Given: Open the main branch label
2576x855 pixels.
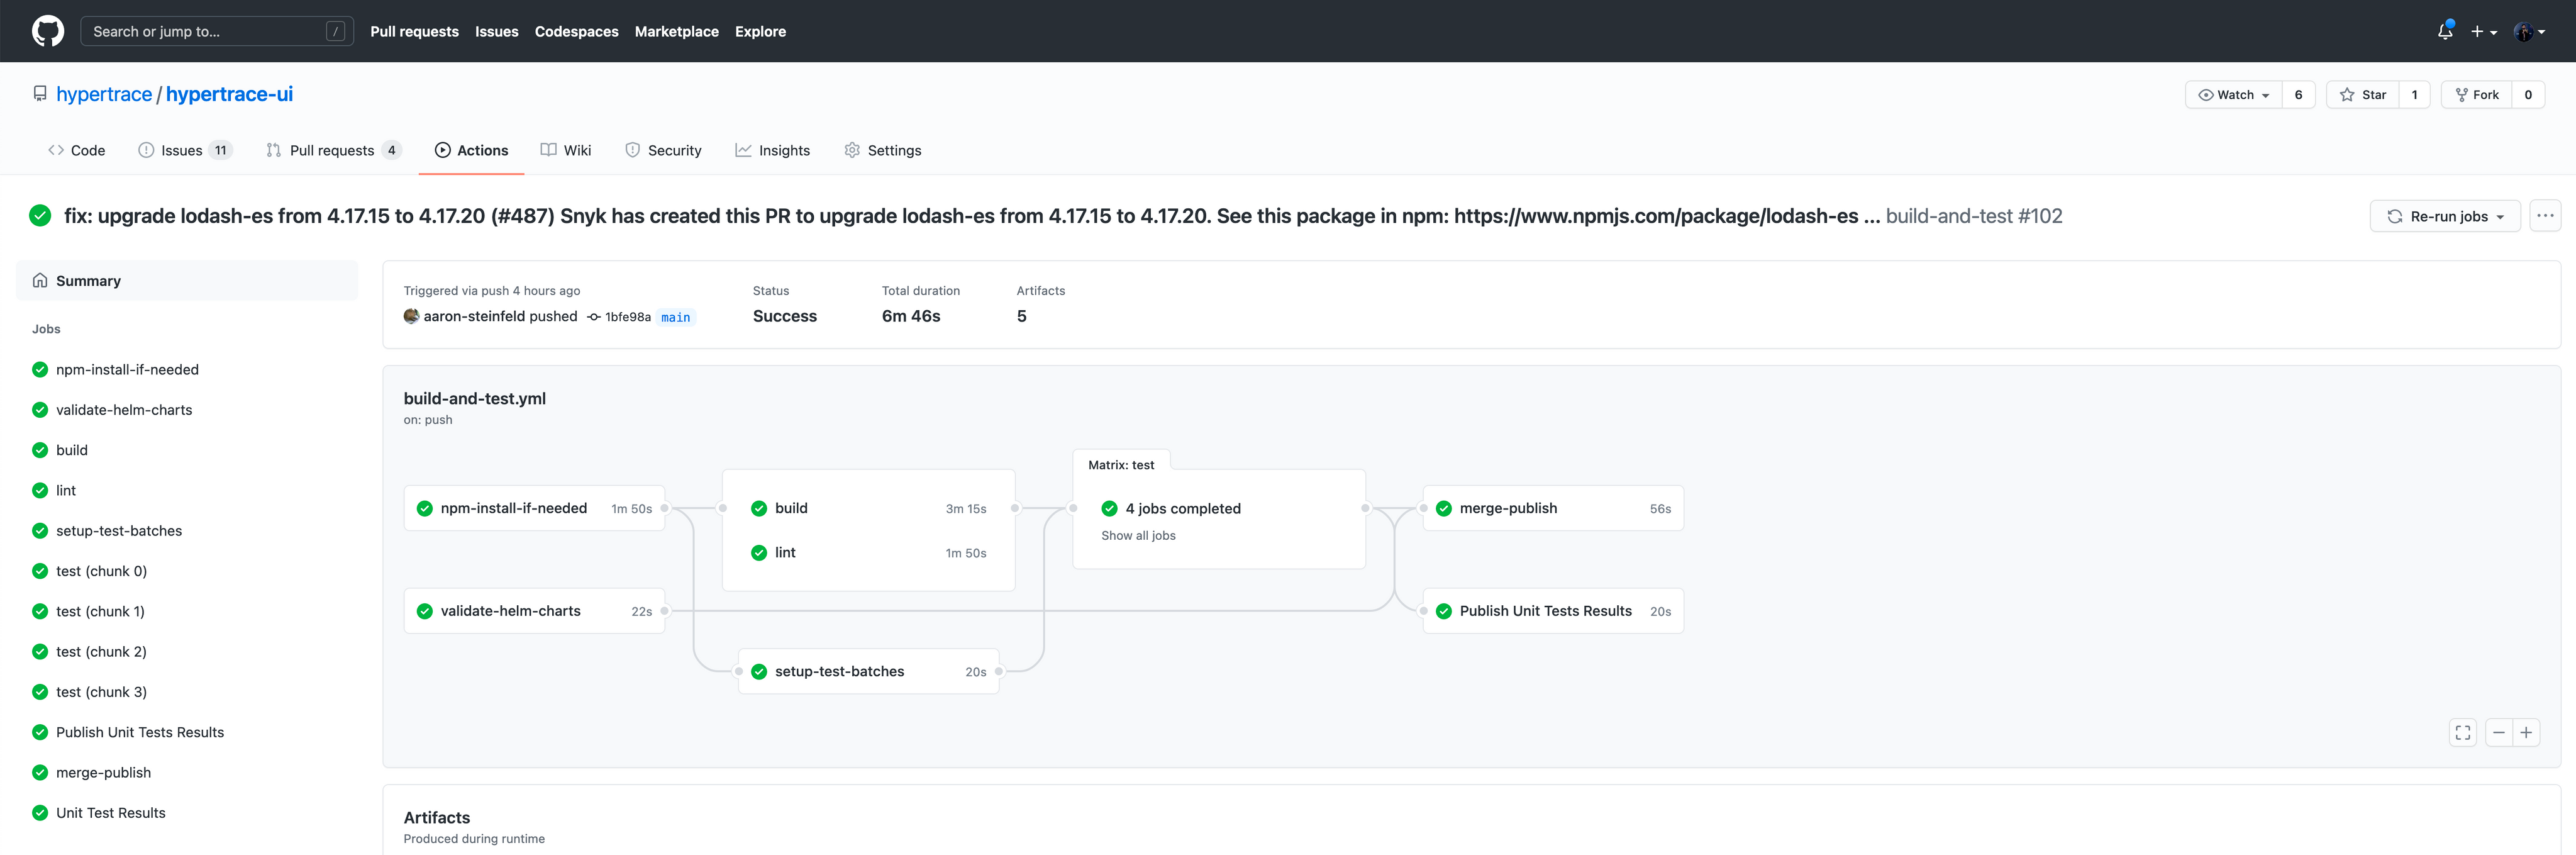Looking at the screenshot, I should pyautogui.click(x=675, y=317).
